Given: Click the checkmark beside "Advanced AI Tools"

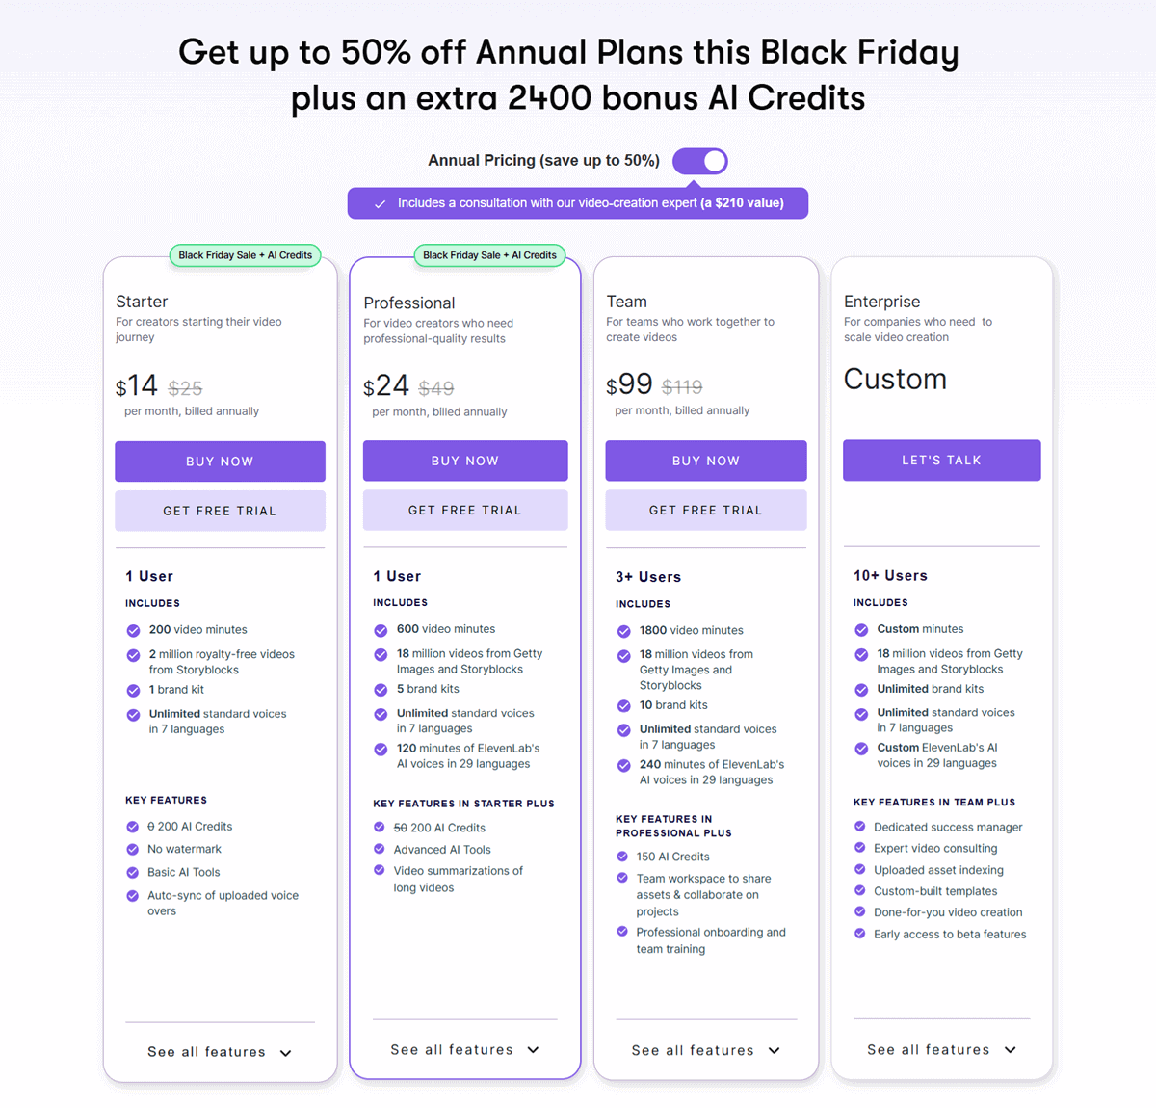Looking at the screenshot, I should click(x=379, y=849).
